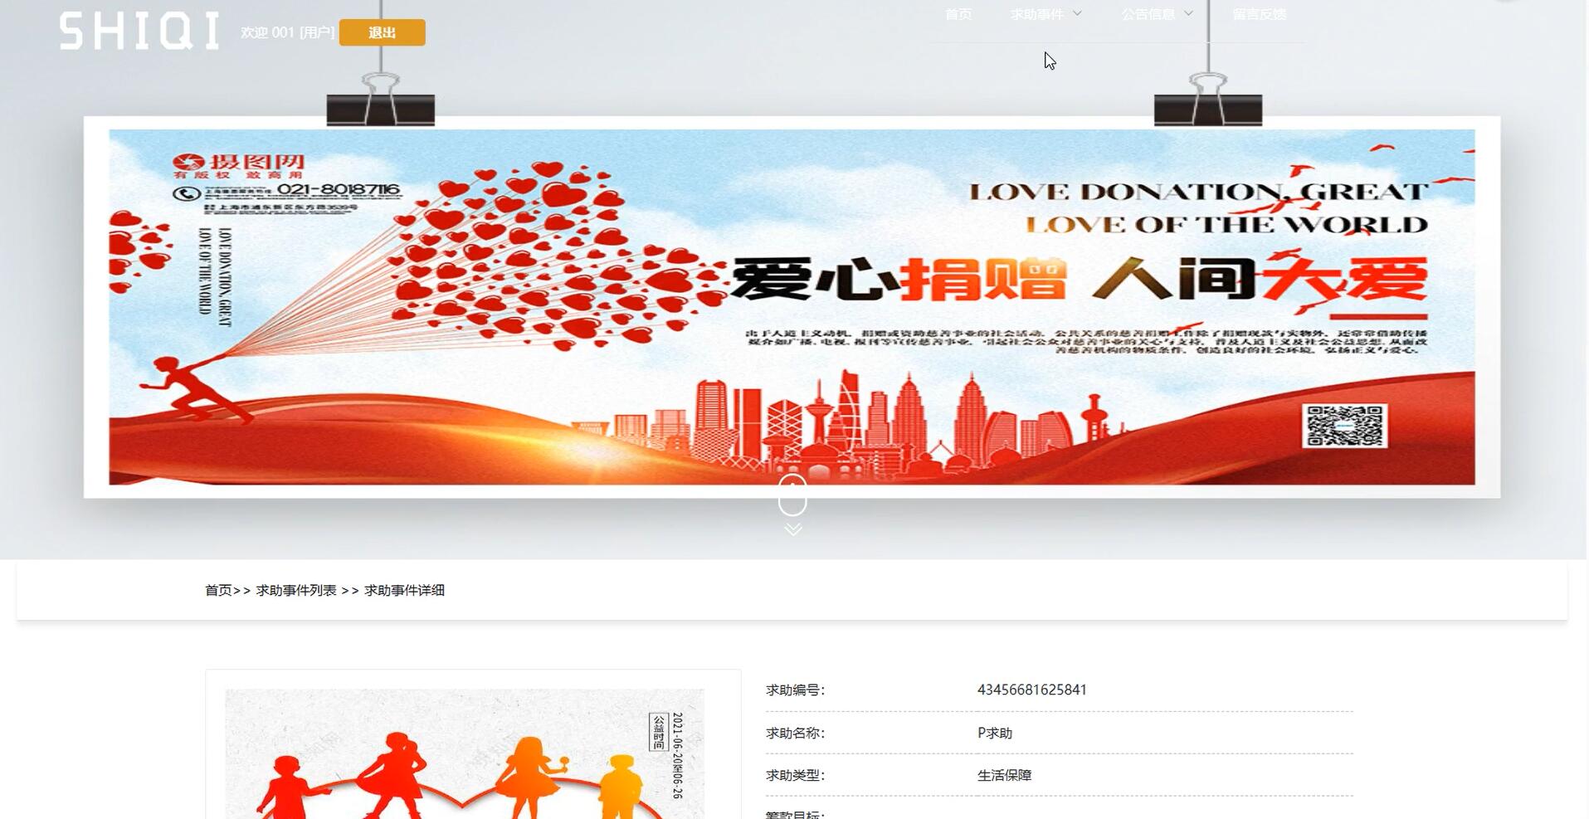Screen dimensions: 1589x819
Task: Click the 求助名称 label
Action: (795, 733)
